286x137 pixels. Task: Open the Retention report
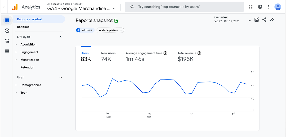click(27, 67)
